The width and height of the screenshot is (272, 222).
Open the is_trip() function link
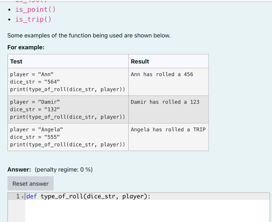point(33,19)
